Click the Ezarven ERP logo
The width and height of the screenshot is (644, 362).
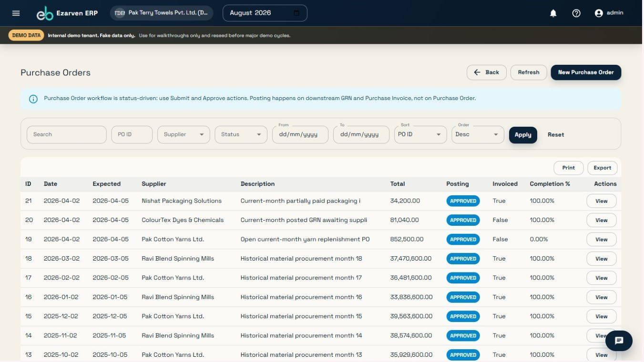click(67, 13)
